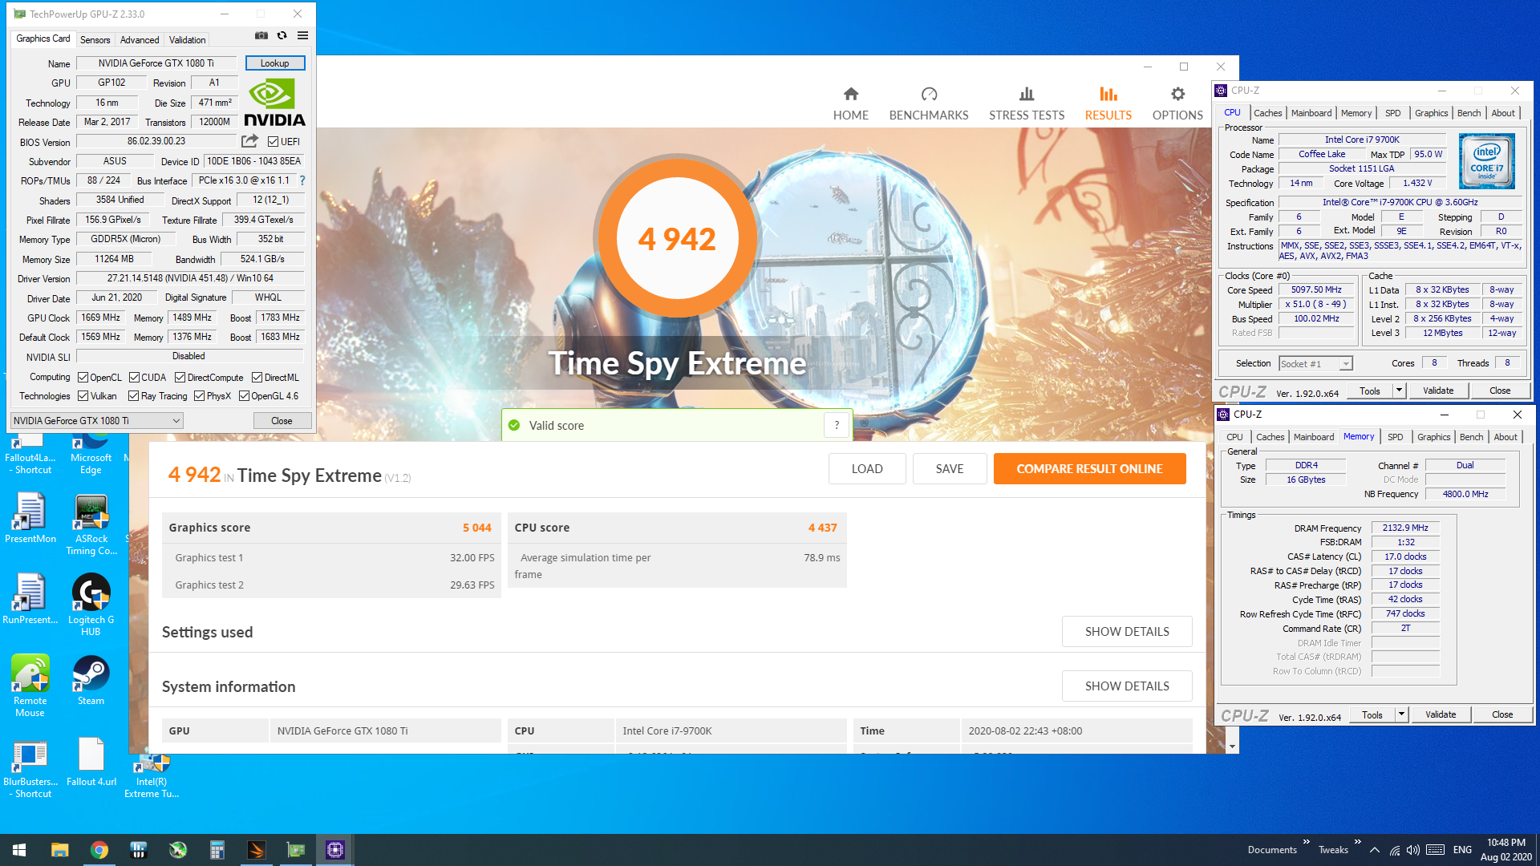Toggle the Ray Tracing checkbox
The height and width of the screenshot is (866, 1540).
(134, 396)
